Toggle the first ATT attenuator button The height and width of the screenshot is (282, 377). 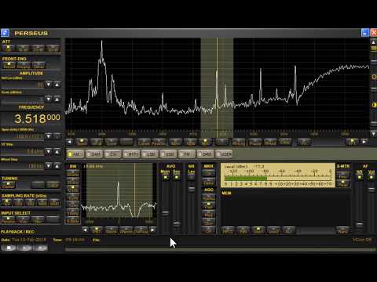pyautogui.click(x=9, y=48)
